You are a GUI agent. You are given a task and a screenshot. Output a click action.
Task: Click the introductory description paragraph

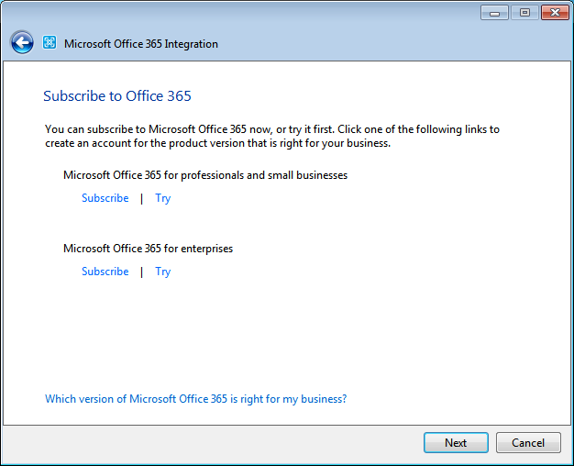(271, 136)
